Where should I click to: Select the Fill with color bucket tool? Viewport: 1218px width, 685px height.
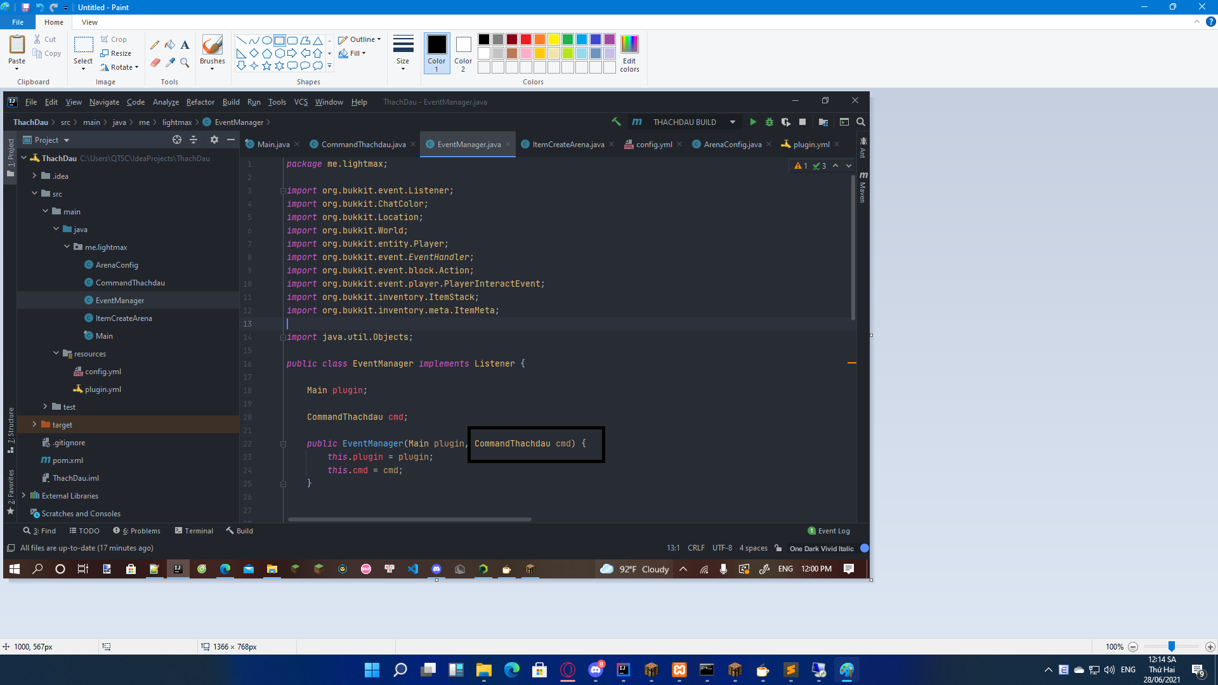(170, 45)
